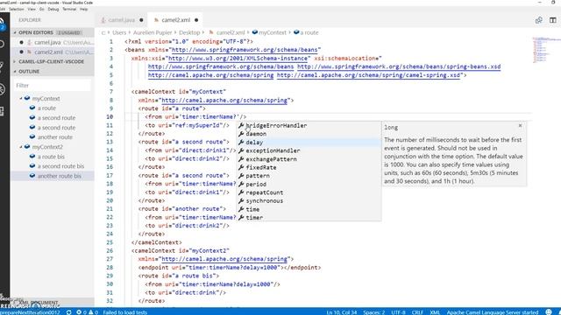Select the exchangePattern suggestion
Viewport: 561px width, 315px height.
click(309, 159)
